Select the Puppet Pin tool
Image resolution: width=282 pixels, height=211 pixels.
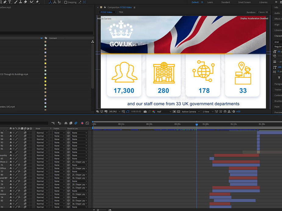[37, 2]
